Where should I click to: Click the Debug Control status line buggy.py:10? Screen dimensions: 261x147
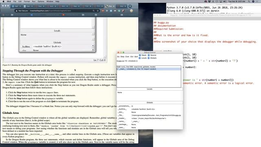pyautogui.click(x=127, y=61)
